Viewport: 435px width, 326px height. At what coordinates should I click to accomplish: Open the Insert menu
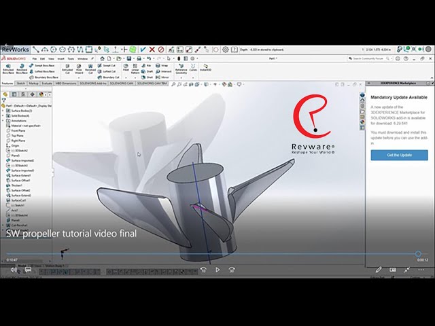tap(60, 59)
